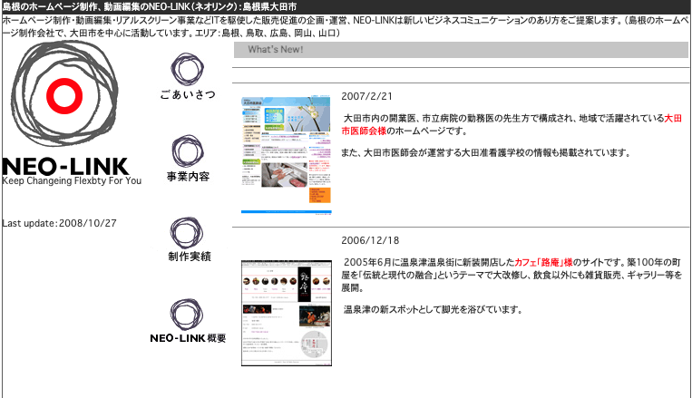Click the NEO-LINK wordmark text
The width and height of the screenshot is (692, 398).
65,166
